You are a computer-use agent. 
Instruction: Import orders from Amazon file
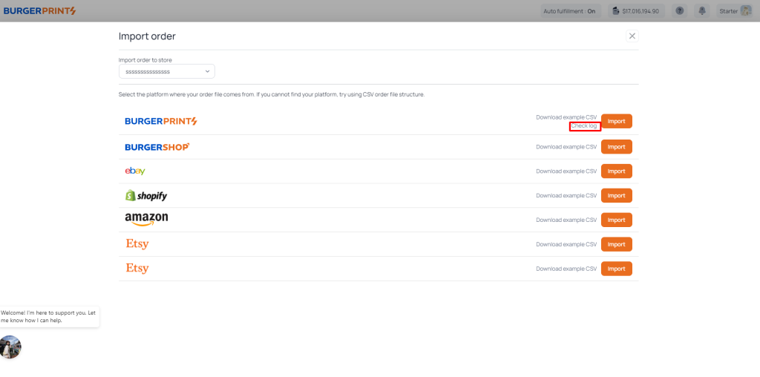617,220
